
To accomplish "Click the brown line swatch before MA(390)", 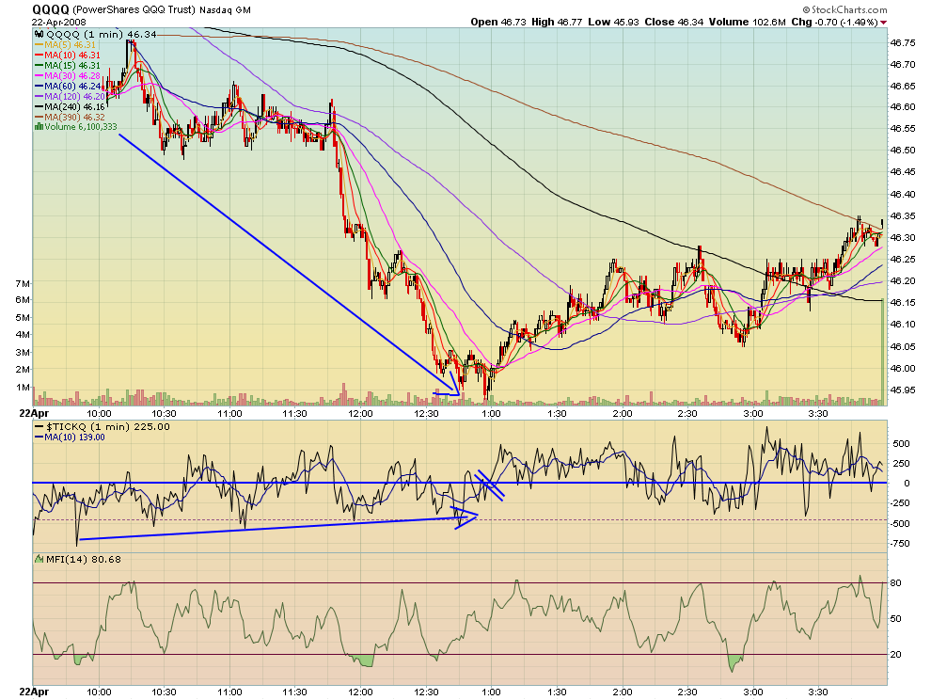I will tap(39, 117).
